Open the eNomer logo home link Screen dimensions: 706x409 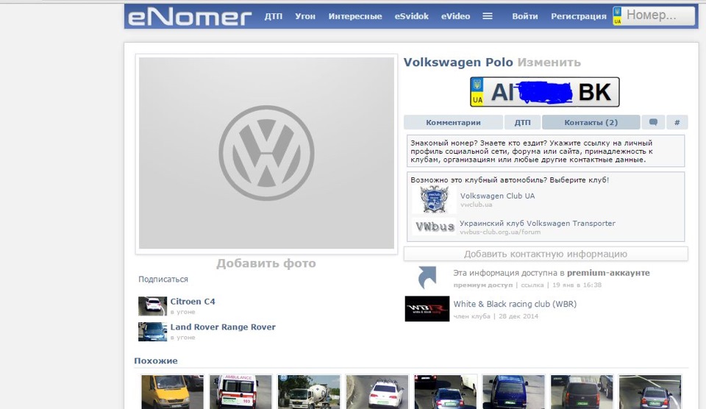190,16
